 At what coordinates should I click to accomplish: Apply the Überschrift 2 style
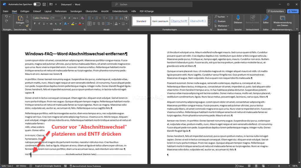(198, 21)
